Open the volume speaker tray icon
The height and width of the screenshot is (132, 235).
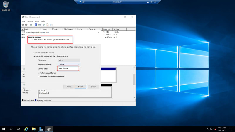(x=215, y=129)
